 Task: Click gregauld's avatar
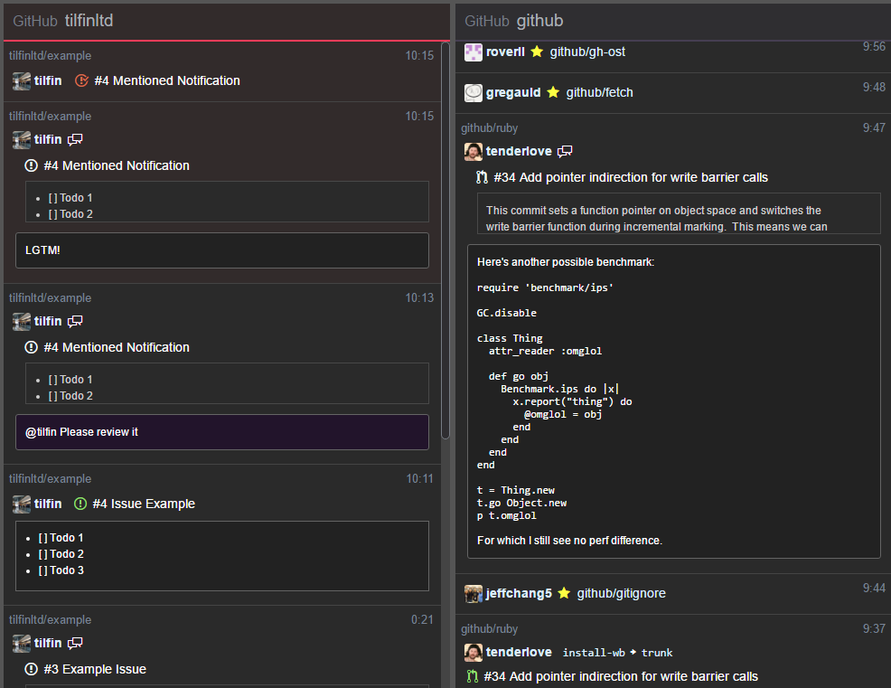[x=474, y=93]
